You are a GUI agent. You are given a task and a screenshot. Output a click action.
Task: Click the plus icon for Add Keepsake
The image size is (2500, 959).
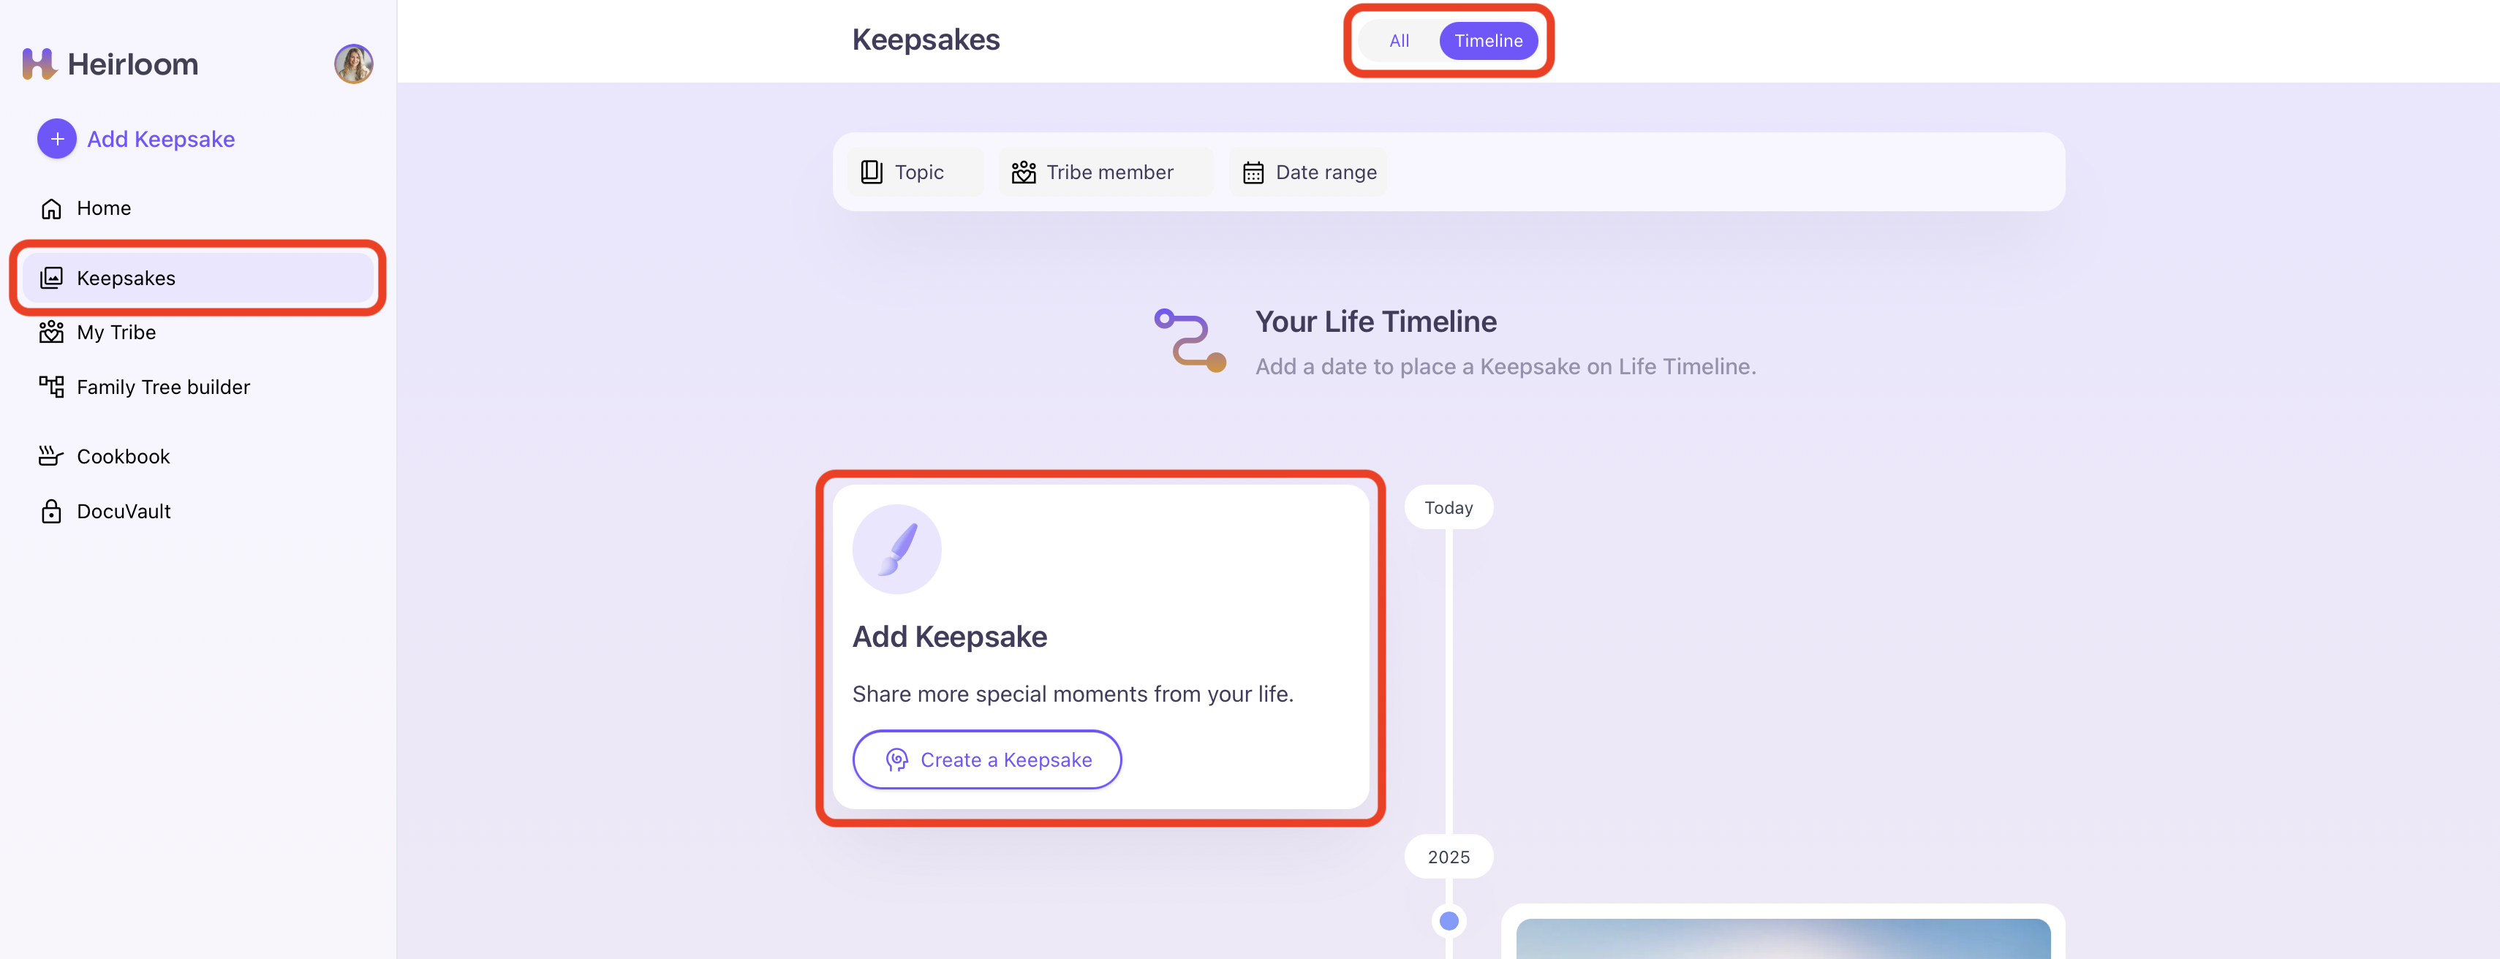(x=57, y=140)
